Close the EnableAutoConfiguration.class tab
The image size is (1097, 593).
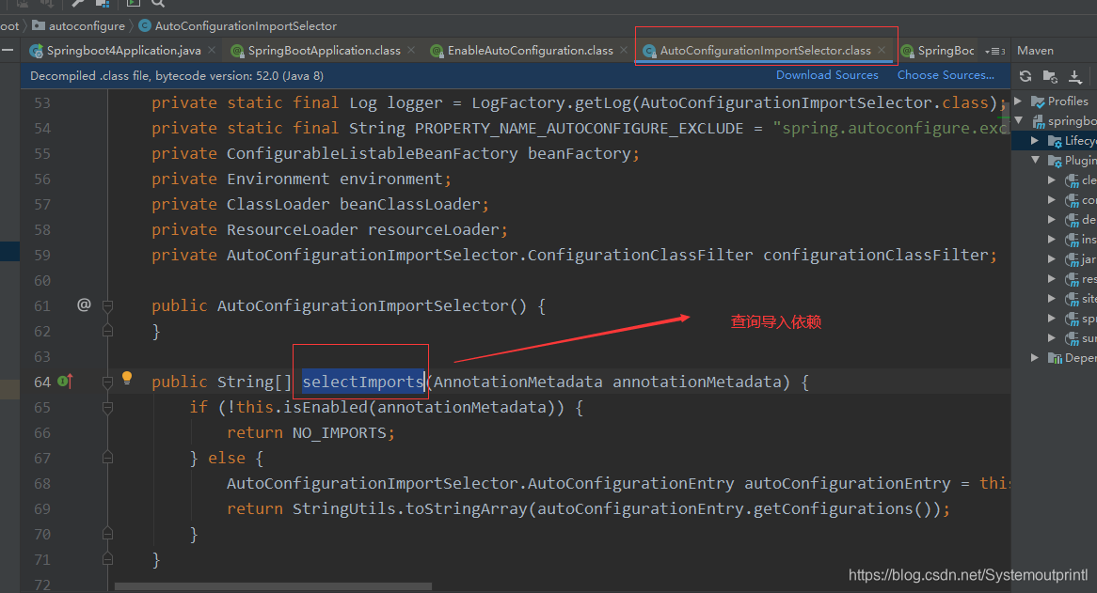pos(624,50)
